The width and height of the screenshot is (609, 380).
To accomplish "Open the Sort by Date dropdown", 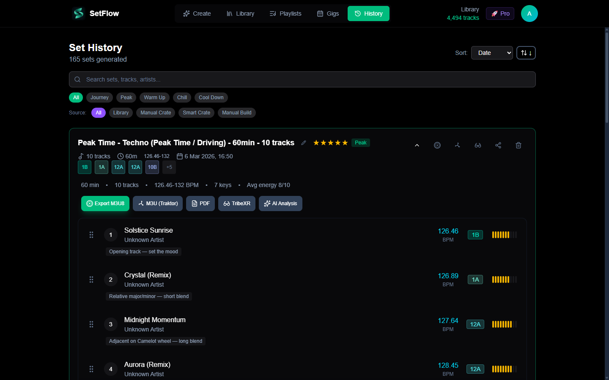I will [492, 53].
